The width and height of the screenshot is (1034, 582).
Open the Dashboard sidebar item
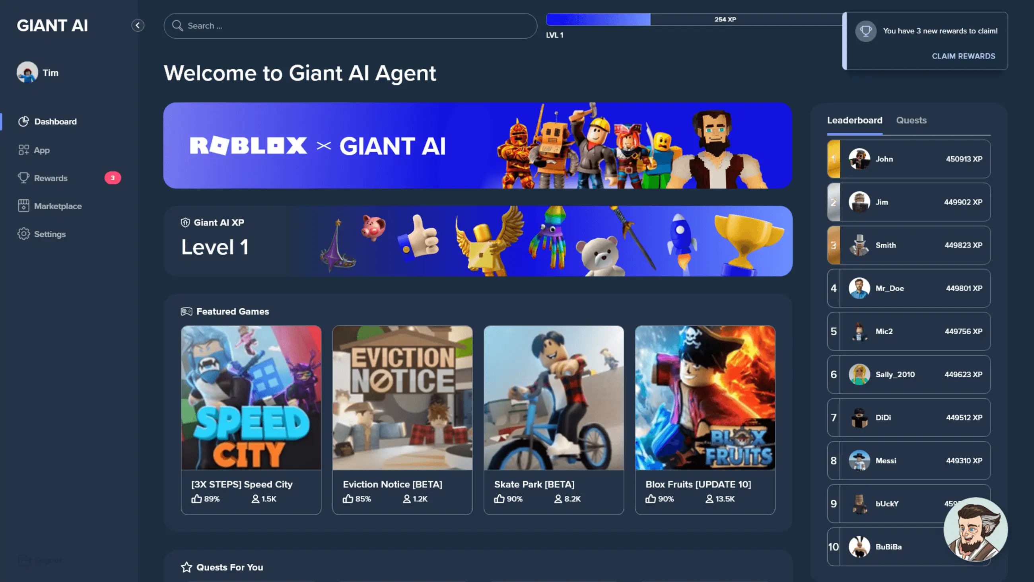pos(55,121)
